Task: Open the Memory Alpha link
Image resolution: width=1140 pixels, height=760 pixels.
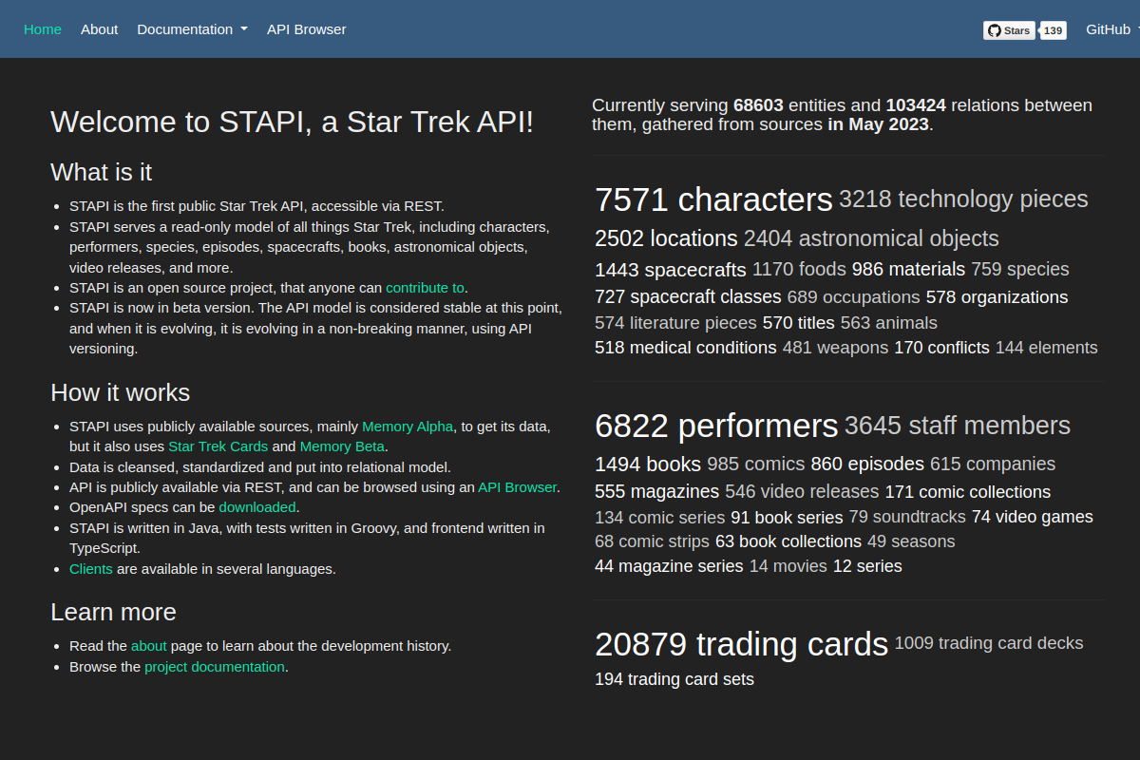Action: [408, 426]
